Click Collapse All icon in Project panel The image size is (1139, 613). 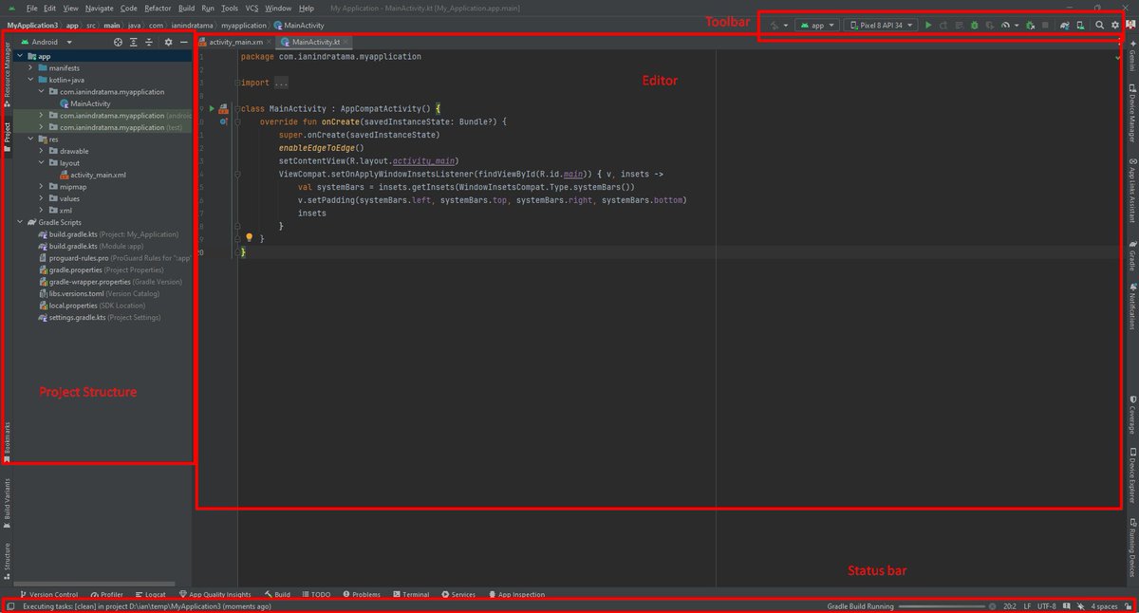[149, 42]
